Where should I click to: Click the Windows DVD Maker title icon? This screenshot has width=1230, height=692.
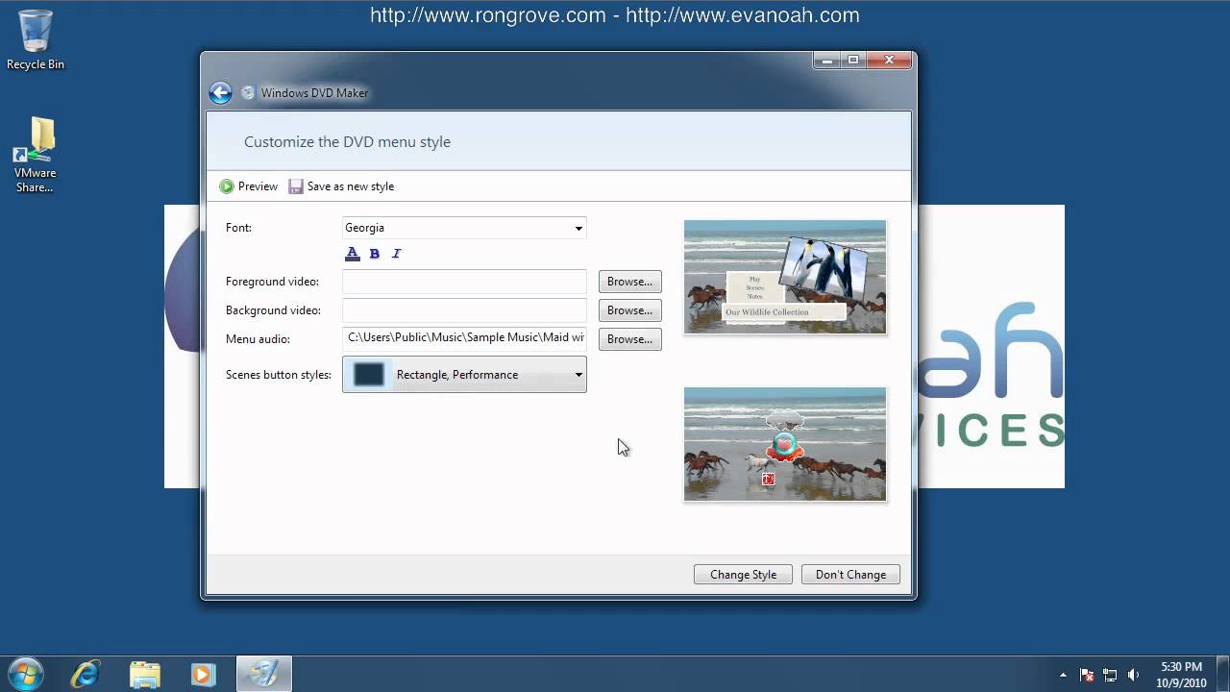[248, 93]
